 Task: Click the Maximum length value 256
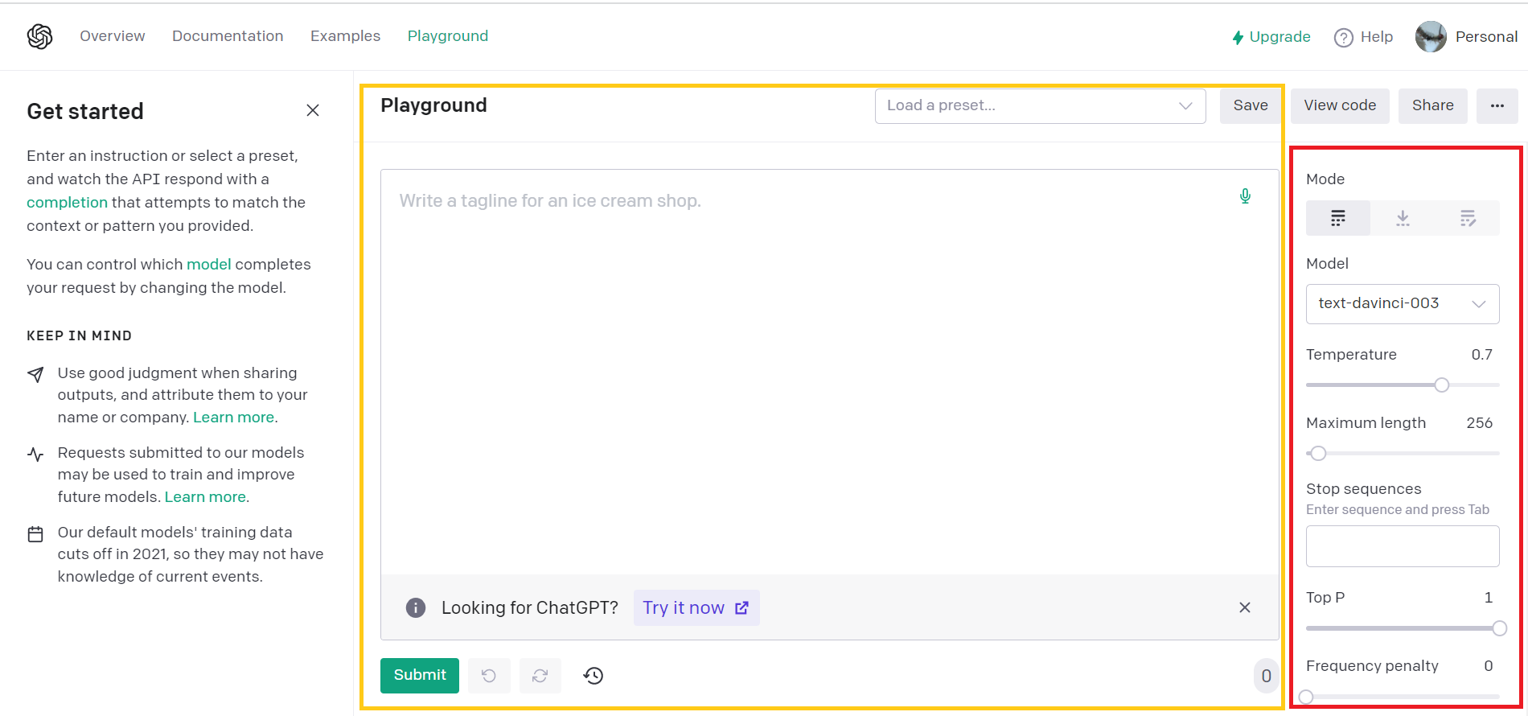[x=1480, y=423]
